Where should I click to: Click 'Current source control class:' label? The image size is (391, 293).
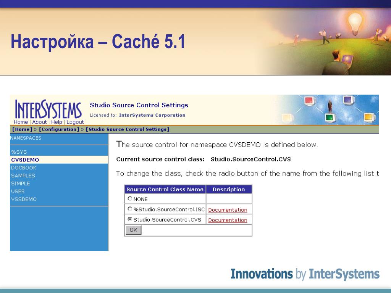click(160, 159)
